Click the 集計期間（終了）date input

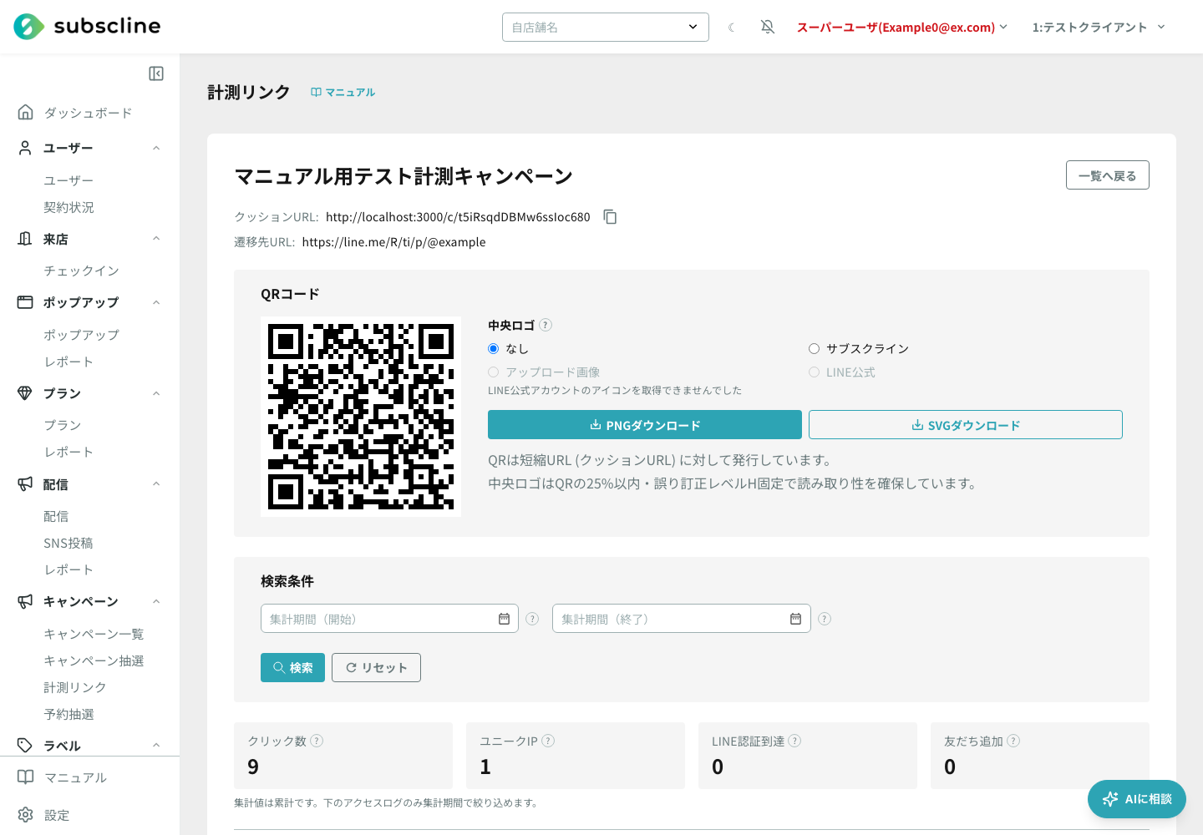pyautogui.click(x=682, y=619)
